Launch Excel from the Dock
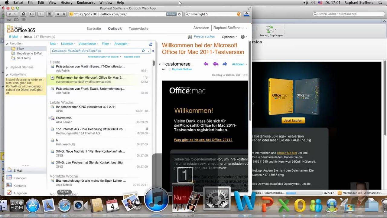387x218 pixels. click(284, 205)
